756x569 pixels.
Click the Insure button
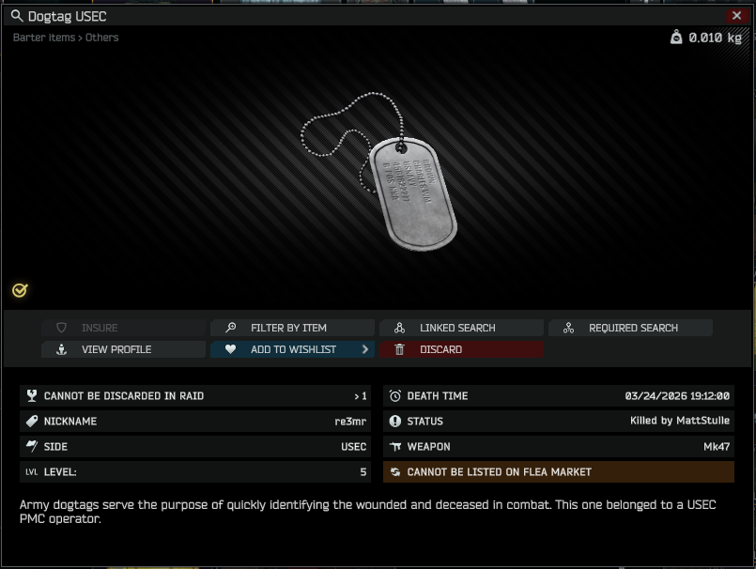[x=123, y=328]
